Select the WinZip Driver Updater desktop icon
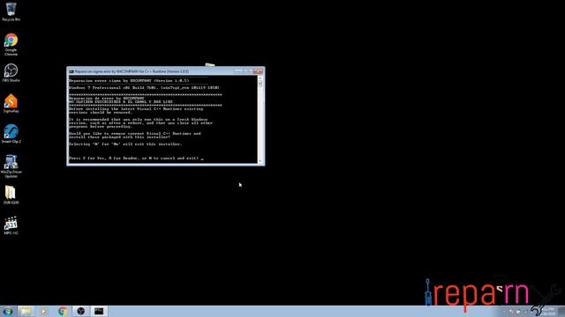 click(11, 166)
